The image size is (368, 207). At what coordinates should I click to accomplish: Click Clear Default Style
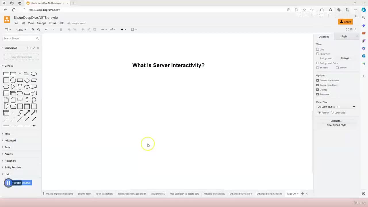[x=336, y=125]
